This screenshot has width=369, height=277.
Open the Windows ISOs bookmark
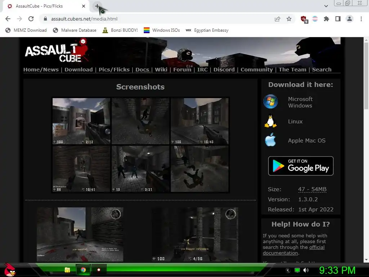click(162, 30)
